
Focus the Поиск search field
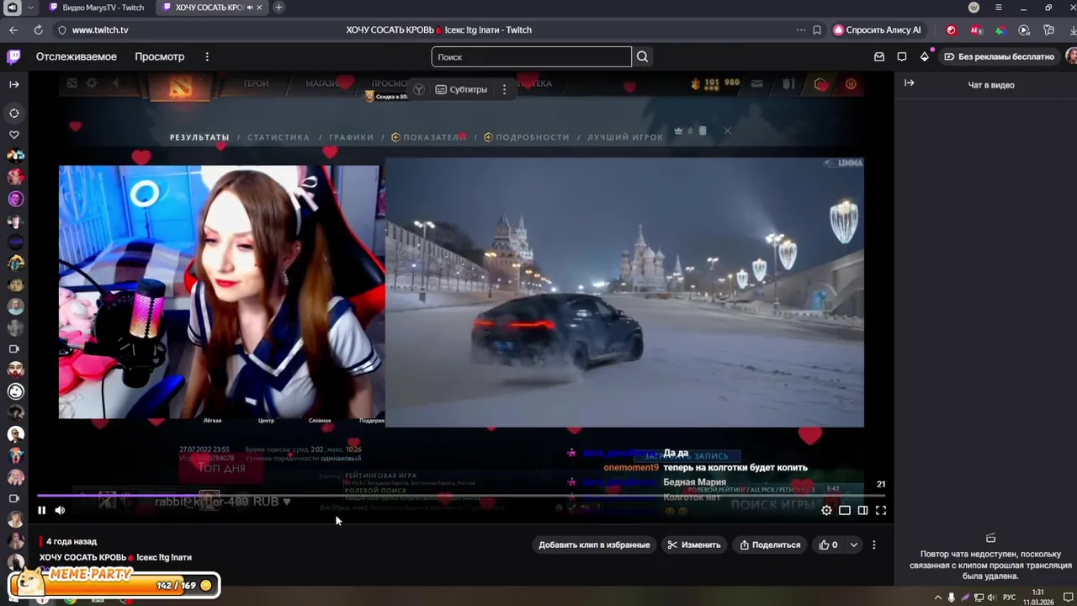(x=531, y=56)
